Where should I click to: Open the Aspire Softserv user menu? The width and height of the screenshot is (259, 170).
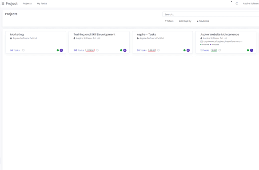tap(251, 4)
